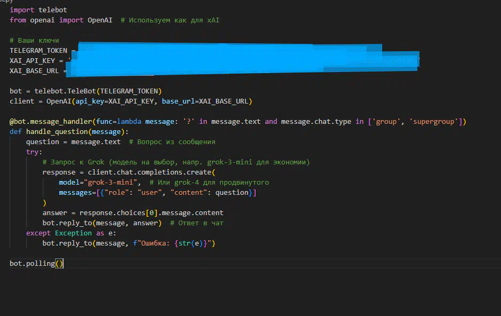Viewport: 501px width, 316px height.
Task: Click the 'messages=' keyword argument
Action: tap(78, 193)
